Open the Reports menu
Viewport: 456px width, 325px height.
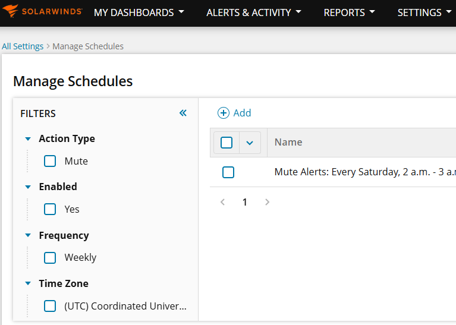(x=349, y=12)
